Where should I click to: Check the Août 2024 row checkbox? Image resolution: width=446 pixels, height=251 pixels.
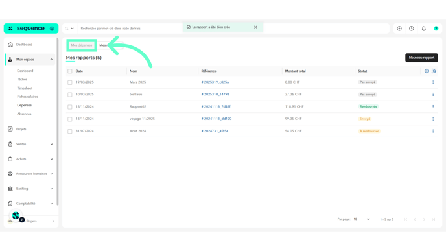pos(70,132)
